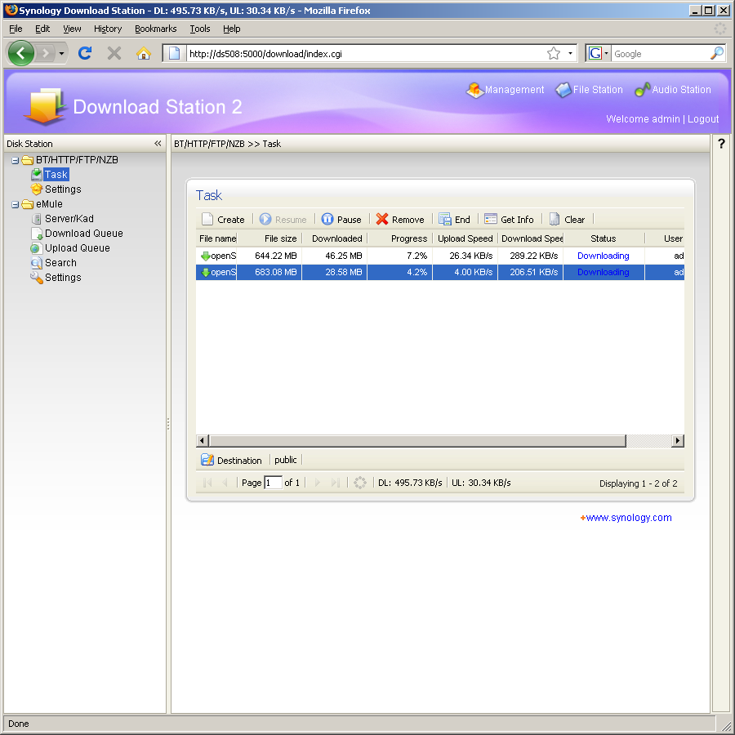Collapse the BT/HTTP/FTP/NZB tree node

15,160
